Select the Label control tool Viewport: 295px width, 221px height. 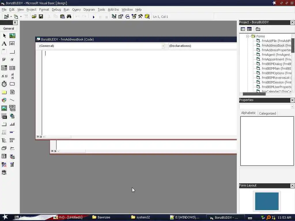tap(4, 44)
